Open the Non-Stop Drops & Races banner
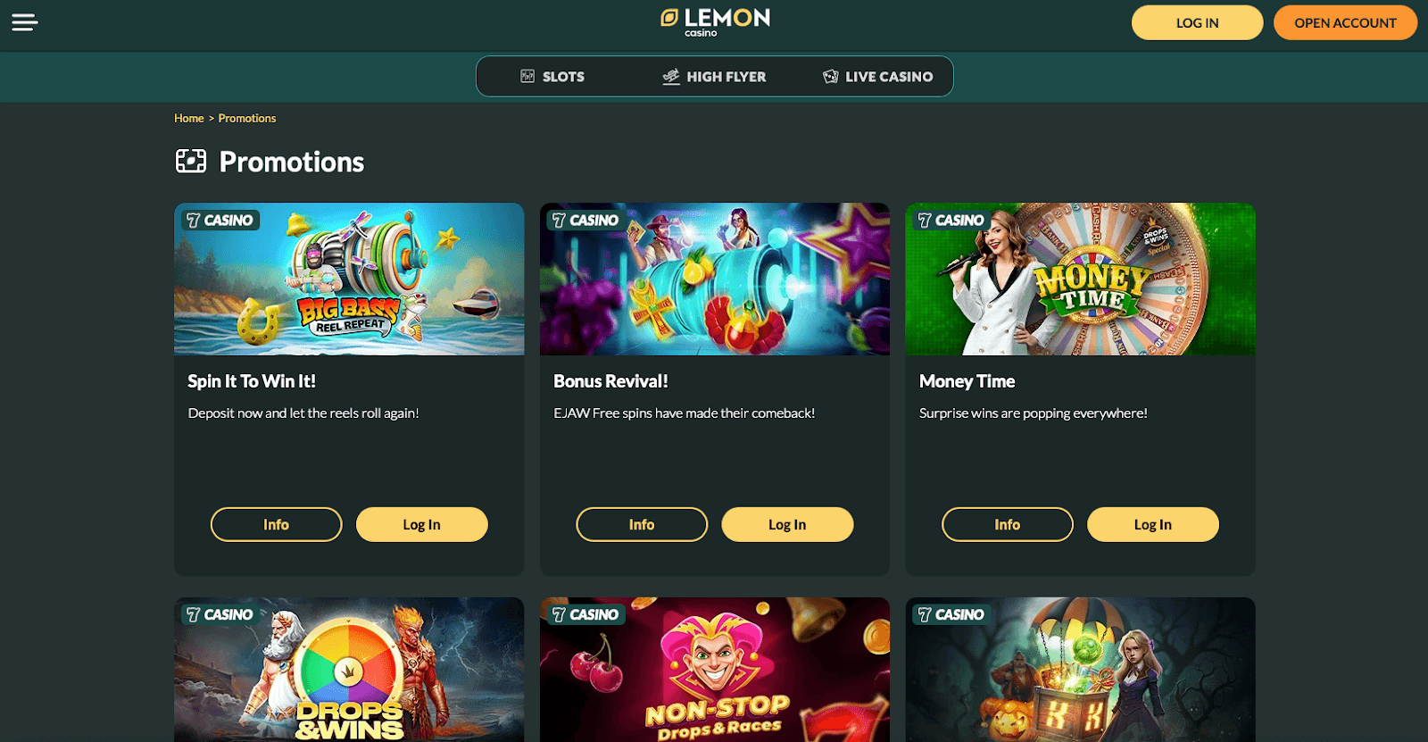The height and width of the screenshot is (742, 1428). (x=715, y=670)
